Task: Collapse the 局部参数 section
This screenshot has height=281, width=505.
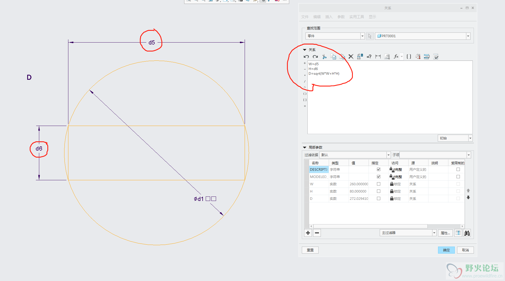Action: point(305,147)
